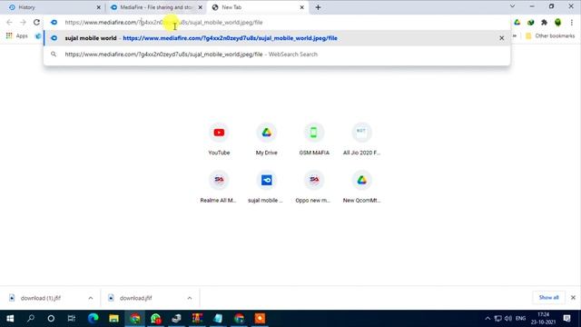The width and height of the screenshot is (581, 327).
Task: Click the Google Drive extension icon
Action: pyautogui.click(x=517, y=22)
